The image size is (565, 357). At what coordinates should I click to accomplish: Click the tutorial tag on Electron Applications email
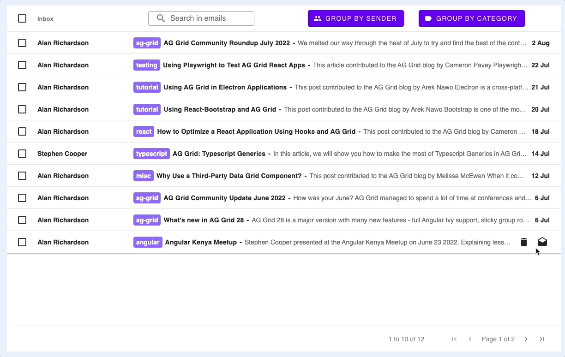click(147, 87)
